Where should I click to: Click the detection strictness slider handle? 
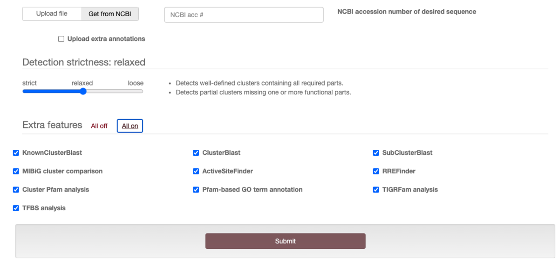(83, 92)
